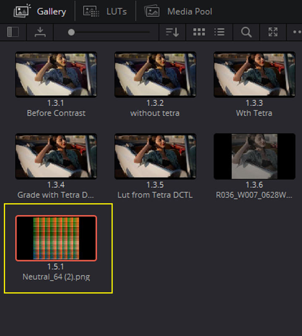Click the still number '1.3.5'
302x336 pixels.
[155, 185]
